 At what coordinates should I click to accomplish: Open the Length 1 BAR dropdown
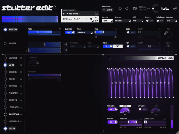pos(107,21)
